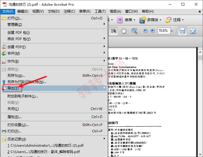Image resolution: width=203 pixels, height=157 pixels.
Task: Open the 工具(T) menu
Action: pyautogui.click(x=100, y=11)
